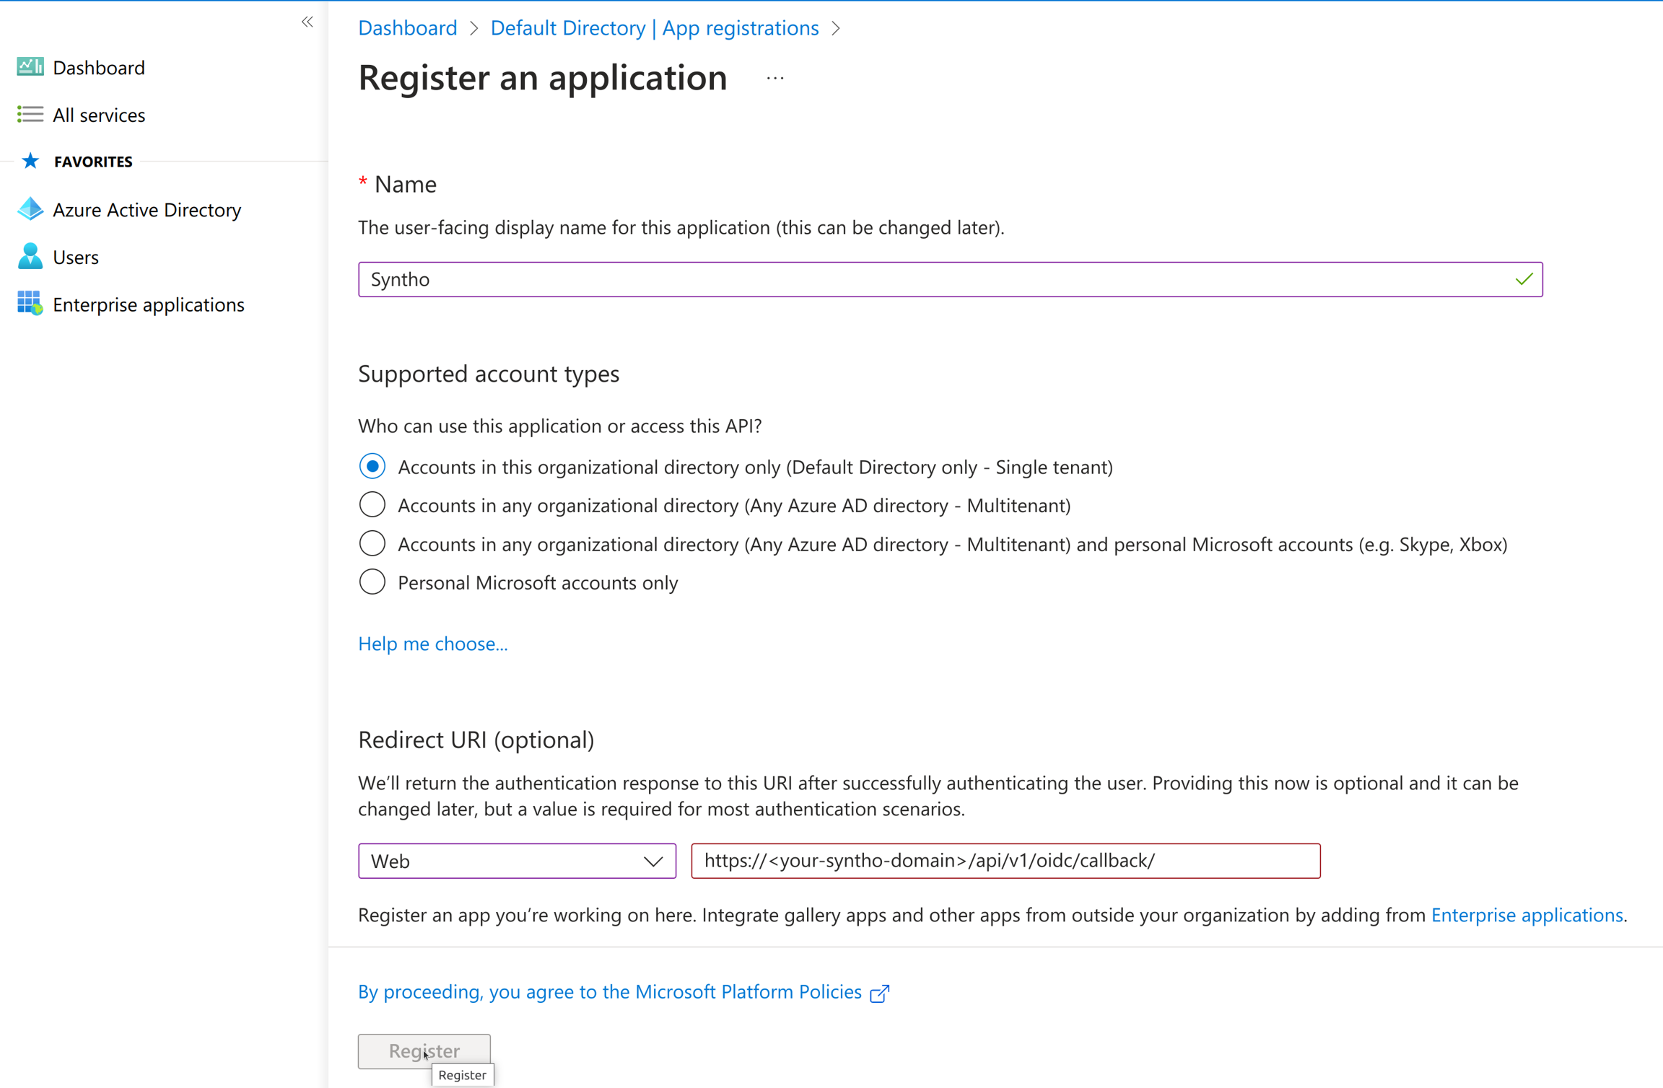1663x1088 pixels.
Task: Open Default Directory App registrations breadcrumb
Action: 654,28
